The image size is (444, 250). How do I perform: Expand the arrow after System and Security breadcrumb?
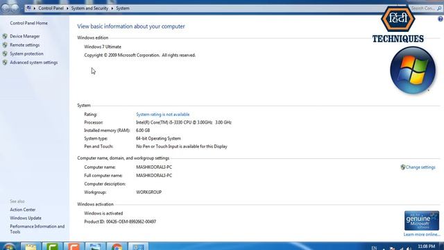click(x=112, y=8)
